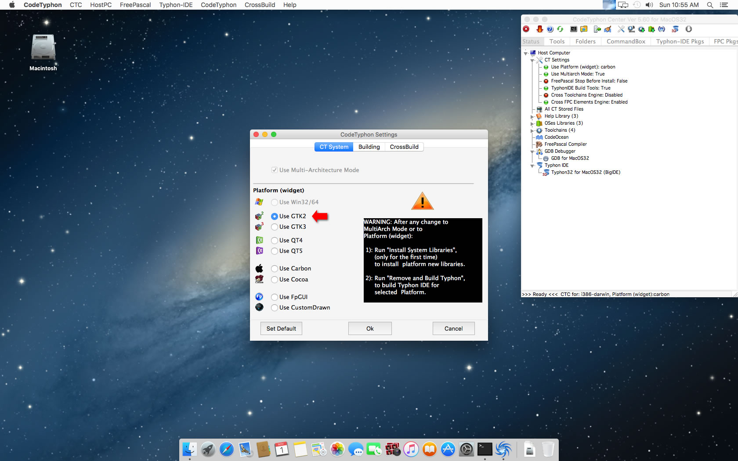Switch to the CrossBuild settings tab
This screenshot has width=738, height=461.
point(404,147)
